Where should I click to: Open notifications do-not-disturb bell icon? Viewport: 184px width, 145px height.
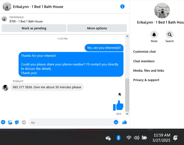[x=175, y=138]
